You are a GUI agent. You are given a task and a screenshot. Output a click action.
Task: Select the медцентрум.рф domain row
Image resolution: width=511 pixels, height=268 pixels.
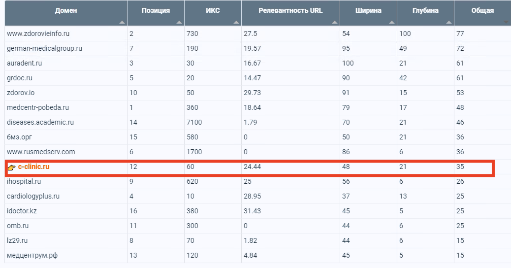(258, 255)
